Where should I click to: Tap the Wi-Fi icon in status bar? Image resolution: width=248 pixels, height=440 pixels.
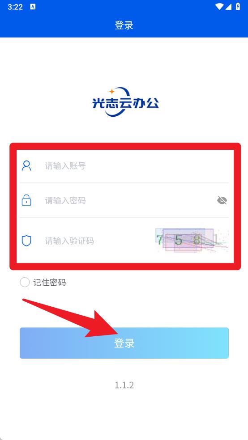tap(219, 7)
